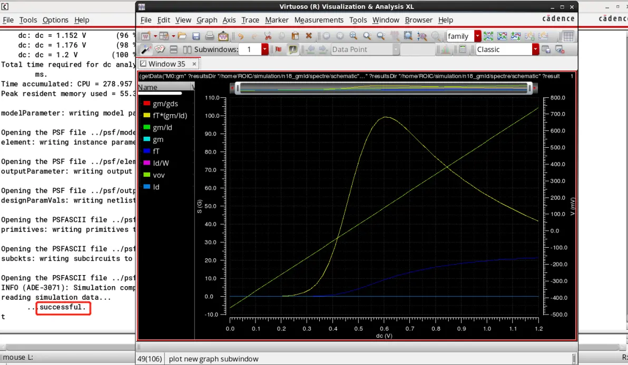The image size is (628, 365).
Task: Click the playing cards layout icon
Action: click(x=160, y=49)
